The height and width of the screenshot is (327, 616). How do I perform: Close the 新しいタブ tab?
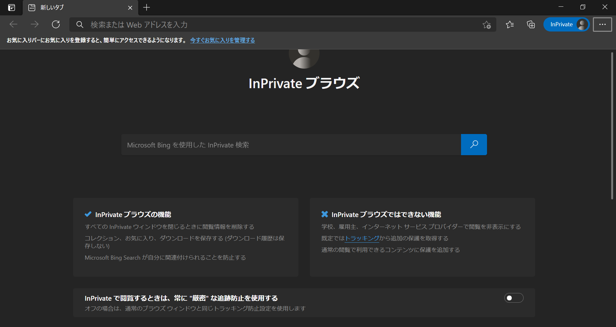click(x=130, y=8)
